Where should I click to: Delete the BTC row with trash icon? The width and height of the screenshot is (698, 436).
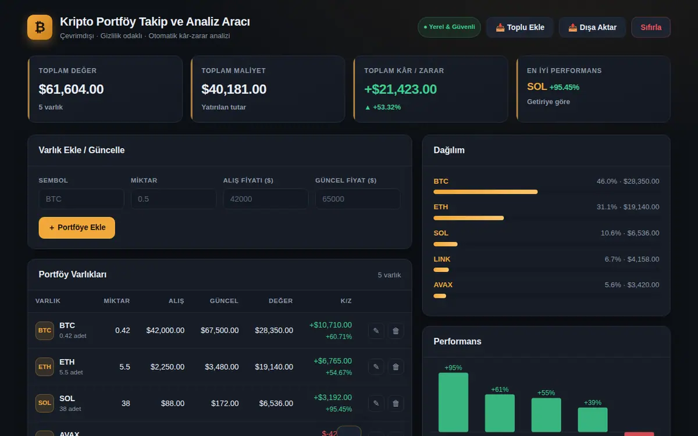pyautogui.click(x=396, y=331)
